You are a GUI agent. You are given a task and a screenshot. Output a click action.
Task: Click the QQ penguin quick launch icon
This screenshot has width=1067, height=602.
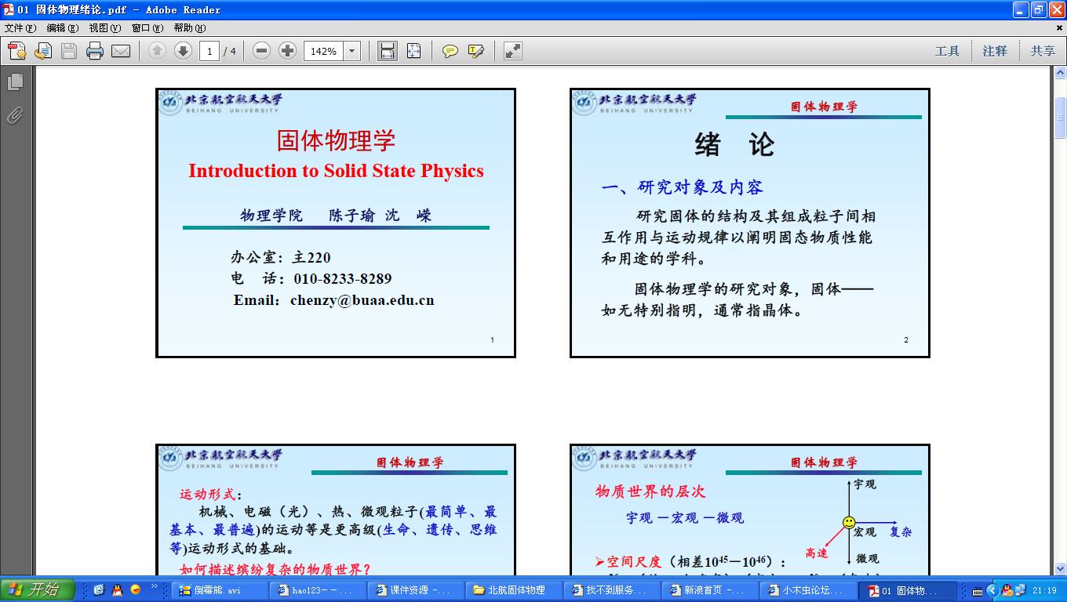[x=117, y=589]
